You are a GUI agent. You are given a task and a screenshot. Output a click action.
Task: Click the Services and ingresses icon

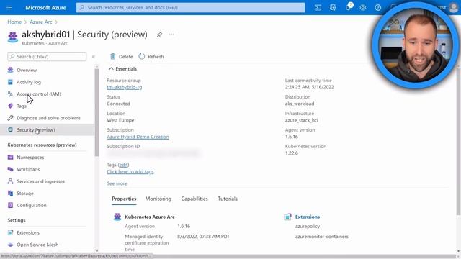(x=10, y=181)
